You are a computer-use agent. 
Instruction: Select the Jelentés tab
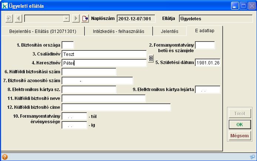click(170, 31)
